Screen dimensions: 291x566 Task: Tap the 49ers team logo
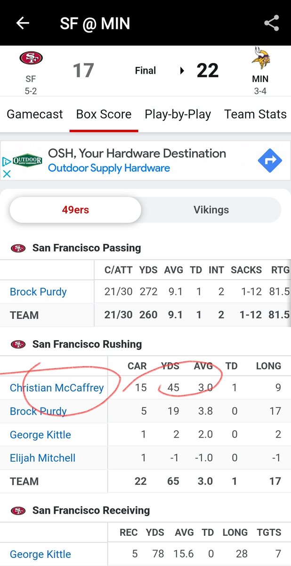tap(31, 58)
